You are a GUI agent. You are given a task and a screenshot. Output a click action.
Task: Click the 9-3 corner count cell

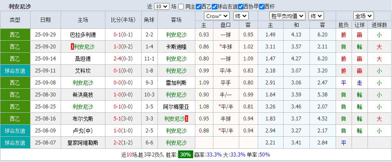tap(149, 83)
